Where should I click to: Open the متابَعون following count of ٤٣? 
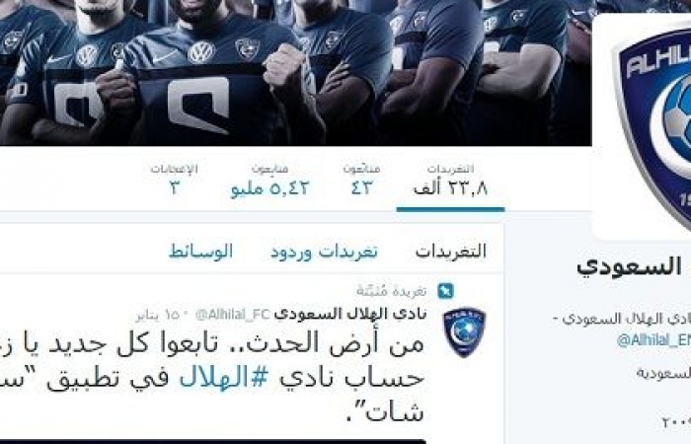coord(361,182)
